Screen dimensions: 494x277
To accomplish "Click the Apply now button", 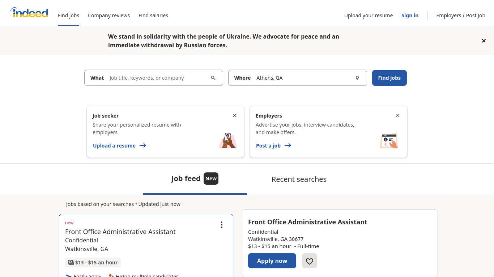I will click(272, 261).
